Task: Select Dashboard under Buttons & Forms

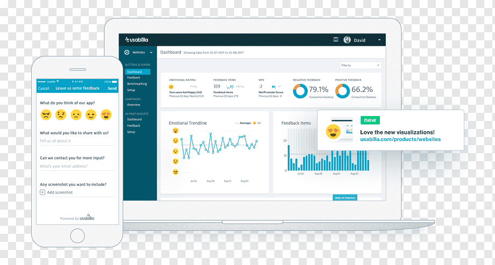Action: (137, 72)
